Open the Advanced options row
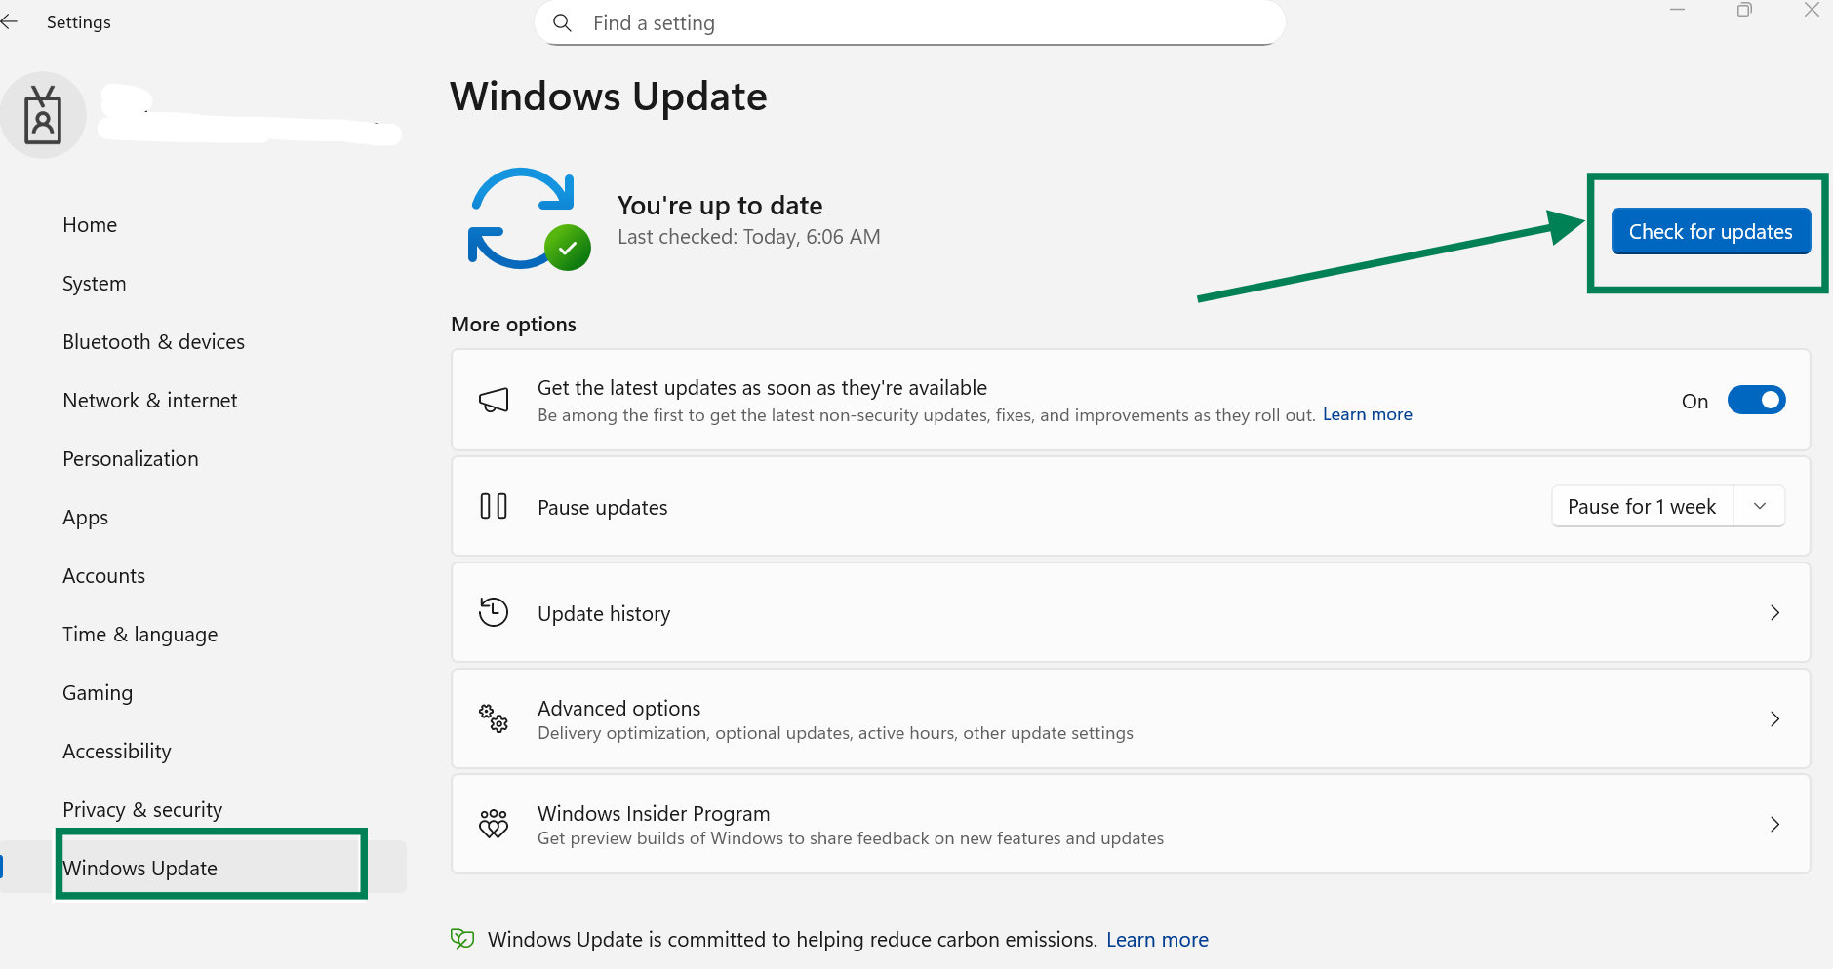Image resolution: width=1833 pixels, height=969 pixels. click(1131, 718)
